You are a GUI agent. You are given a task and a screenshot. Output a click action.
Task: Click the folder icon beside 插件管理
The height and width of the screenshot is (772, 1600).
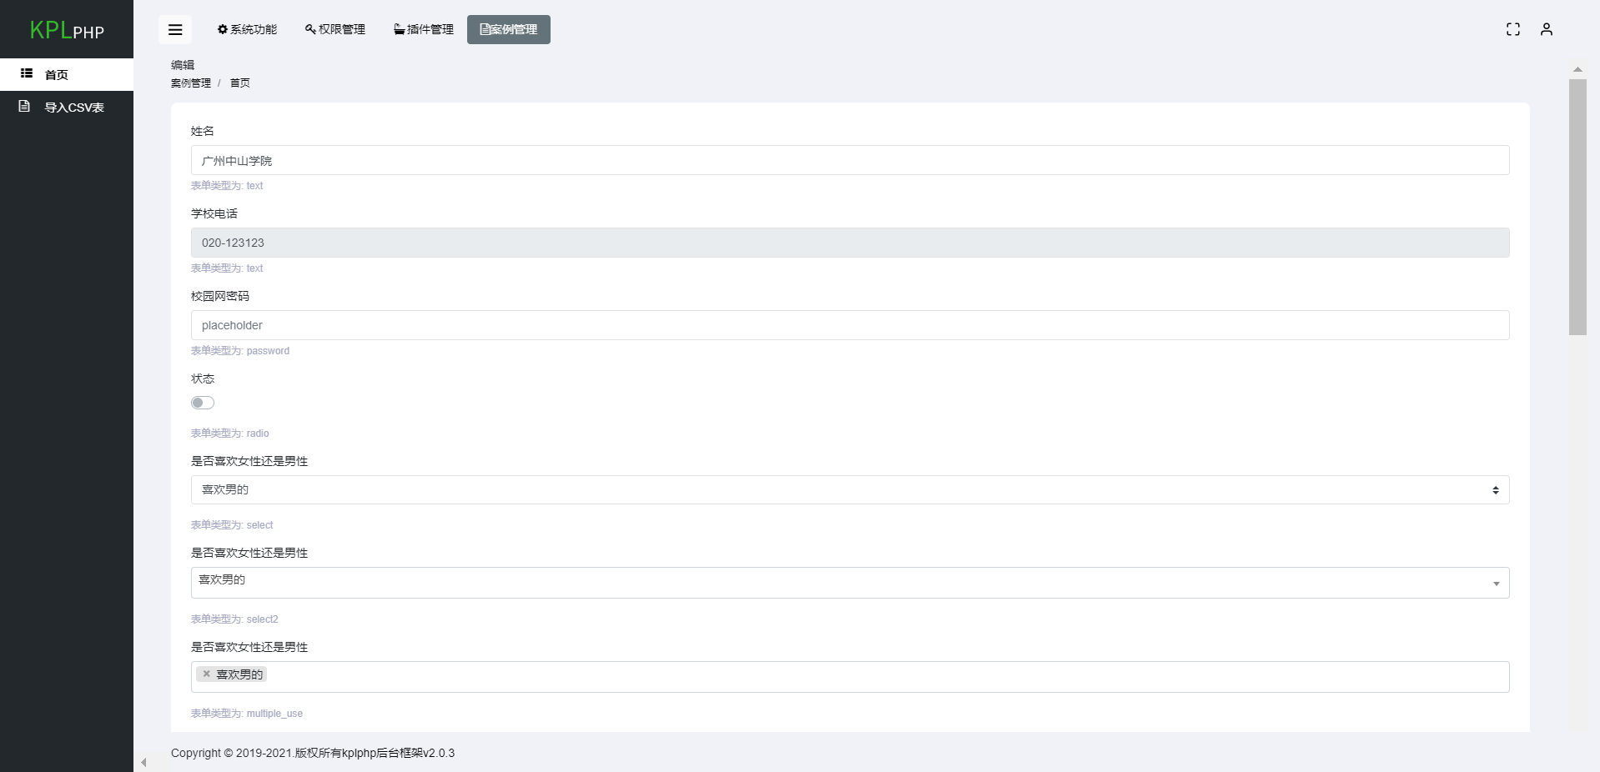pyautogui.click(x=400, y=29)
